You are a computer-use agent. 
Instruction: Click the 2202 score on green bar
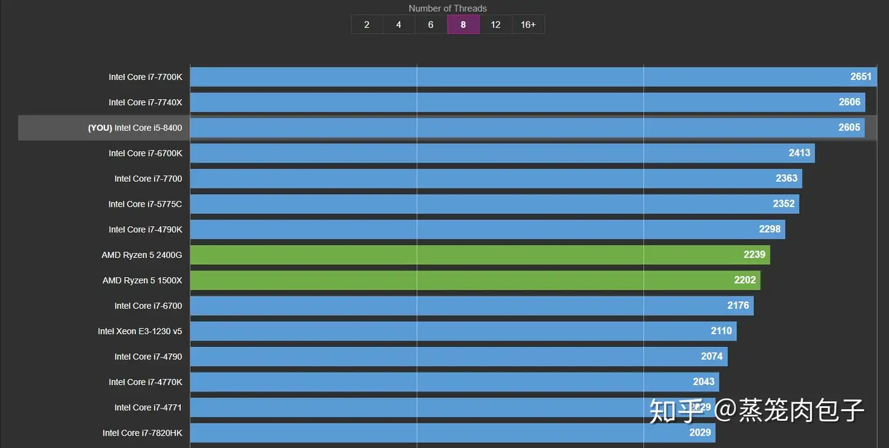pyautogui.click(x=745, y=280)
